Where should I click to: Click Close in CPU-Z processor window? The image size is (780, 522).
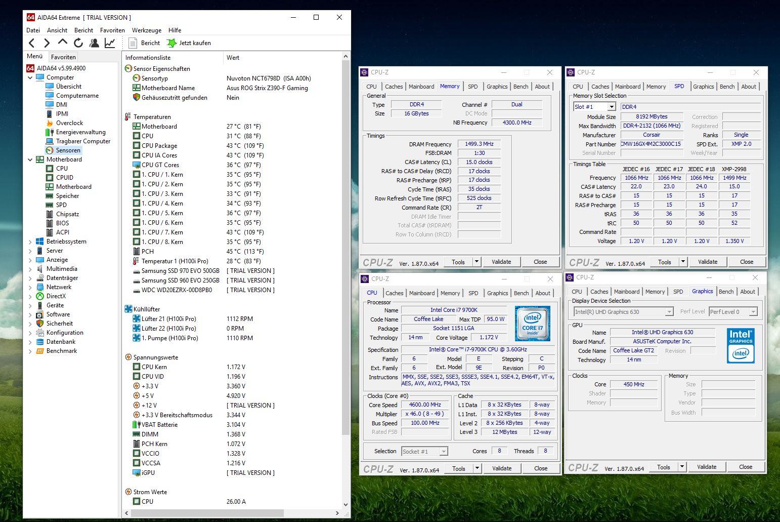pos(541,468)
